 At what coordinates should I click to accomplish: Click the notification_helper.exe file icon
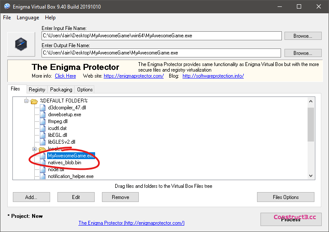[x=42, y=176]
